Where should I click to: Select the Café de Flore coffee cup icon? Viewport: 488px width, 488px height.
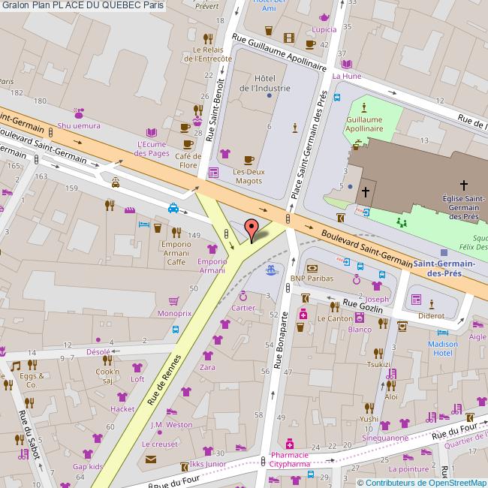click(188, 143)
